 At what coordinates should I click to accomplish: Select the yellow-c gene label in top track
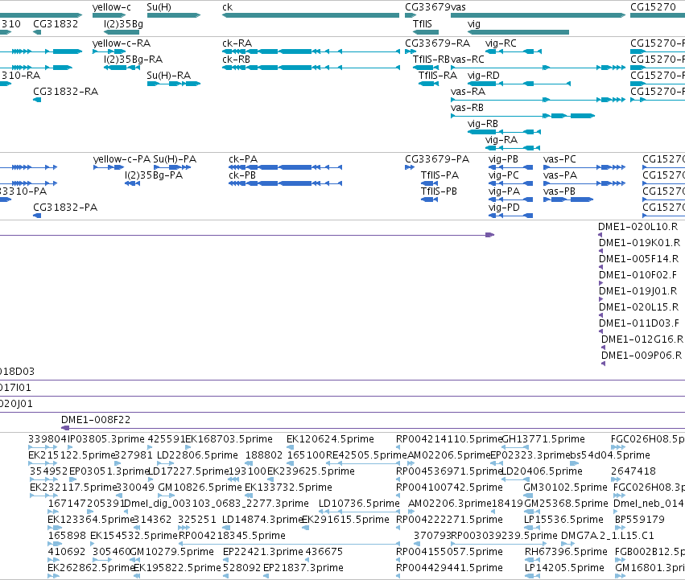tap(111, 7)
